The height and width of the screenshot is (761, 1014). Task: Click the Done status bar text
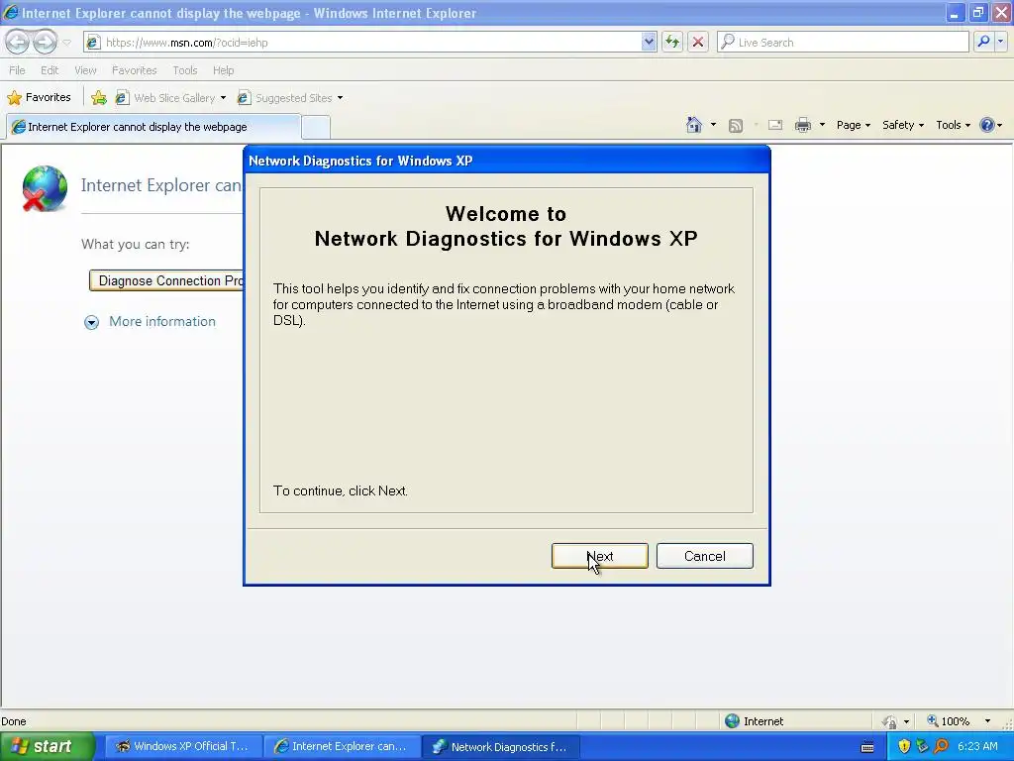(x=14, y=721)
